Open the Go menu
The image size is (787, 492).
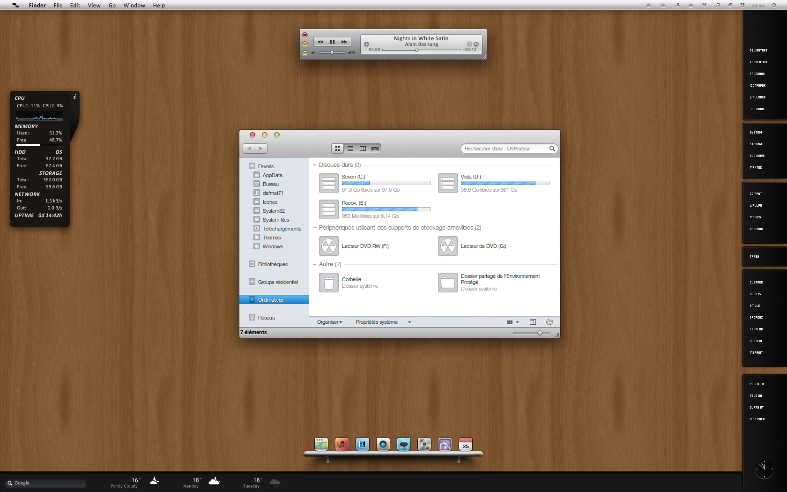[112, 6]
